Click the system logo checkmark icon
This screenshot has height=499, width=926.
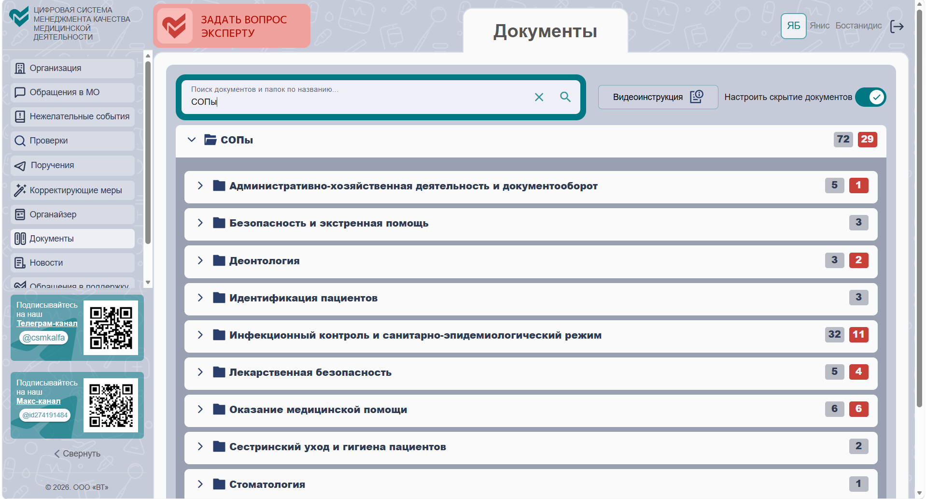point(19,17)
